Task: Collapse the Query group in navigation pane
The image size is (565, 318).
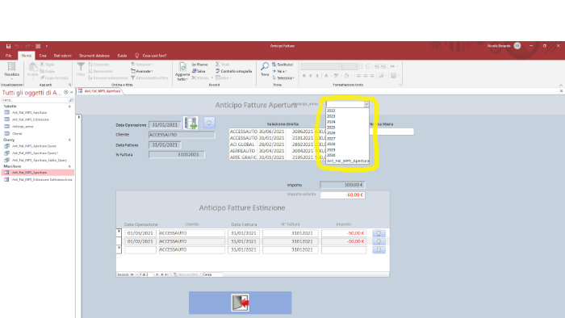Action: 69,140
